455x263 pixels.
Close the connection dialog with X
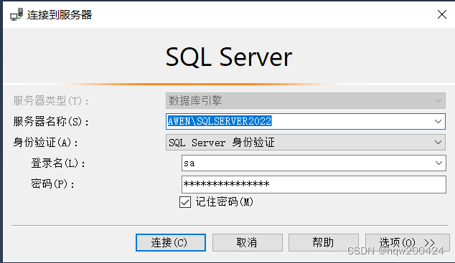pos(442,14)
